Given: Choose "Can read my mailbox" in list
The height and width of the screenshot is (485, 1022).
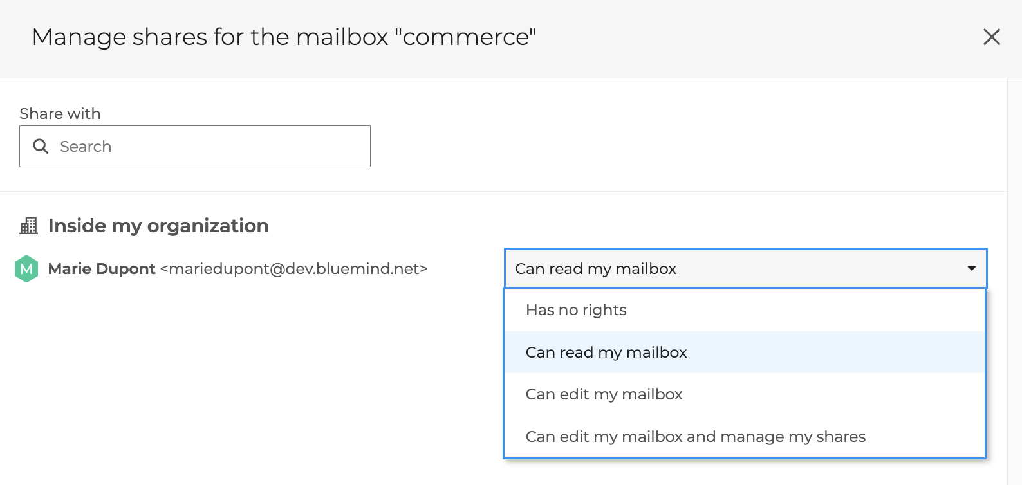Looking at the screenshot, I should tap(606, 352).
